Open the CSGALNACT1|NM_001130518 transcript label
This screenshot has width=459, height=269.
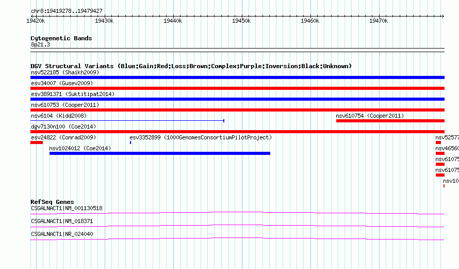67,209
